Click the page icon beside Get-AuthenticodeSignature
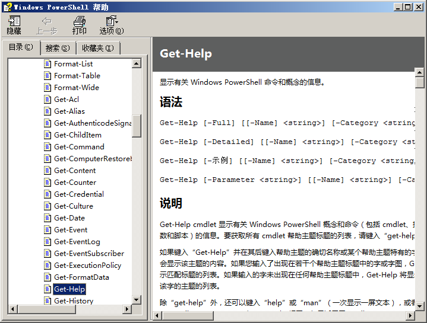This screenshot has height=323, width=427. pos(48,123)
